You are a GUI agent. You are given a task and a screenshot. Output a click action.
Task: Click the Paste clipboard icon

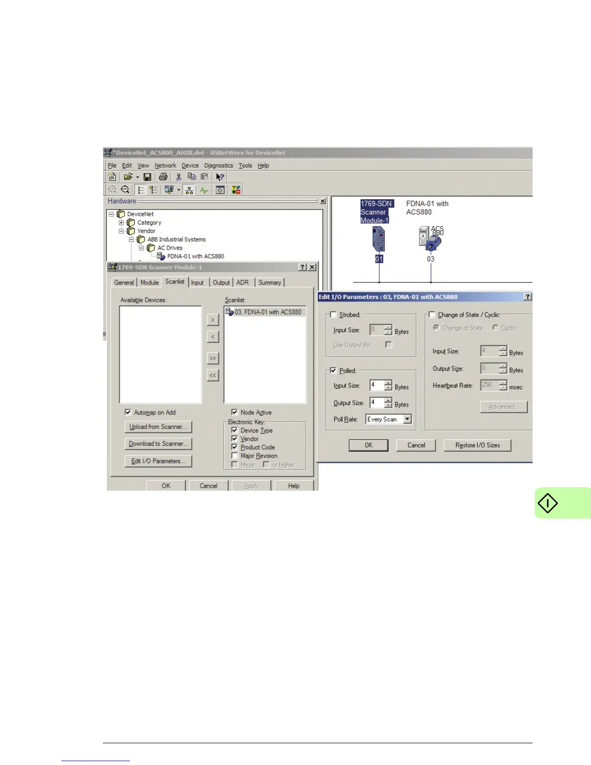click(205, 177)
